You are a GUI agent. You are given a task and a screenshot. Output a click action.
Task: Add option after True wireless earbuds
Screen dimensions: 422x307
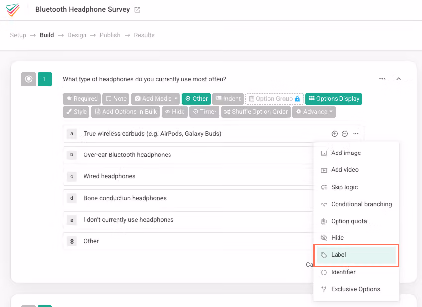click(334, 134)
